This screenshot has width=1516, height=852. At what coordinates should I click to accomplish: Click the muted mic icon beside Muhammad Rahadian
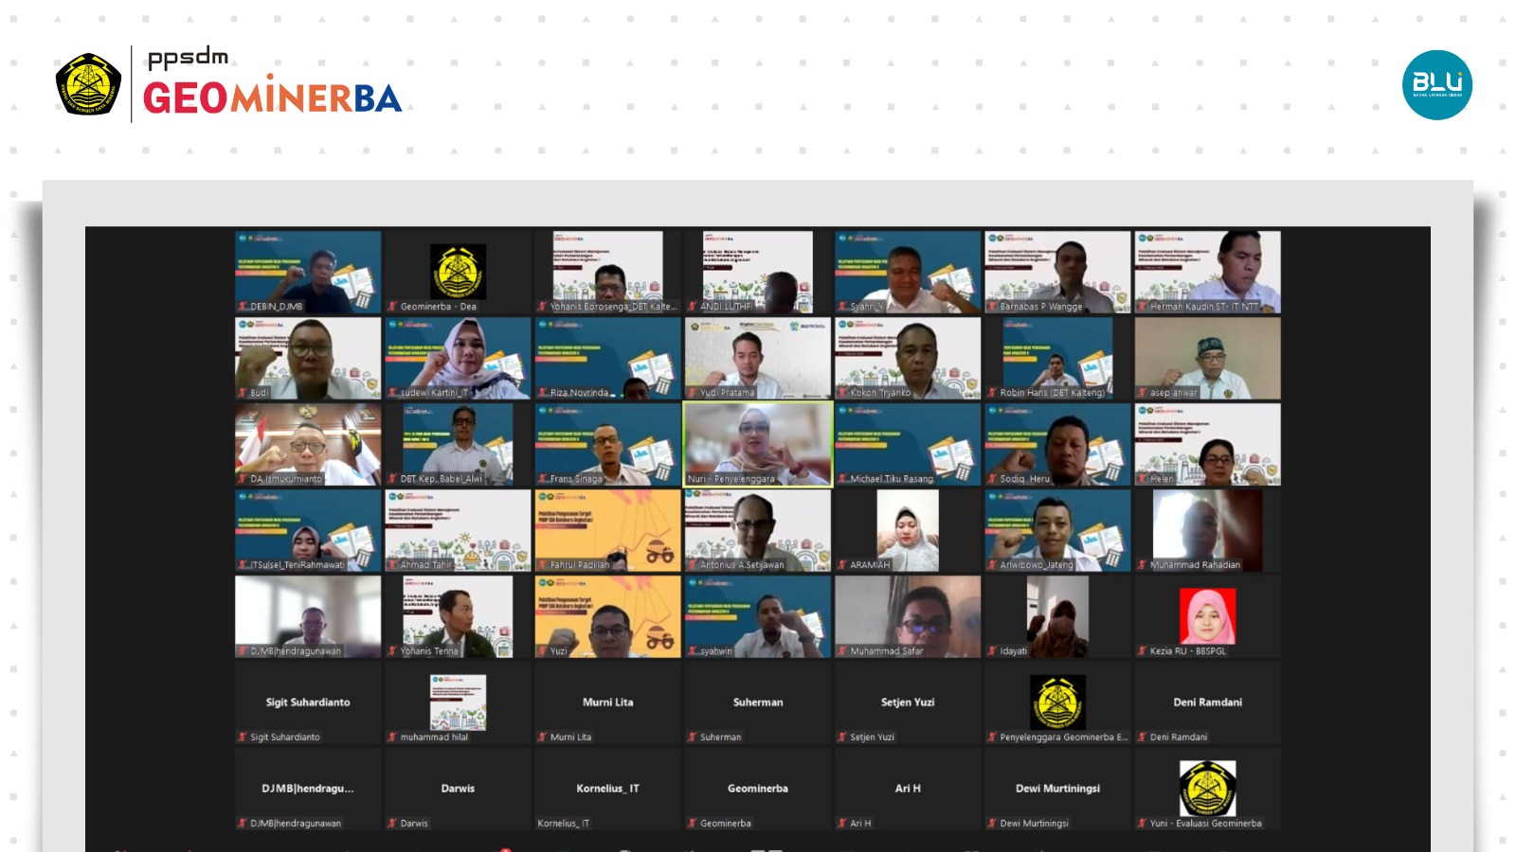point(1142,564)
